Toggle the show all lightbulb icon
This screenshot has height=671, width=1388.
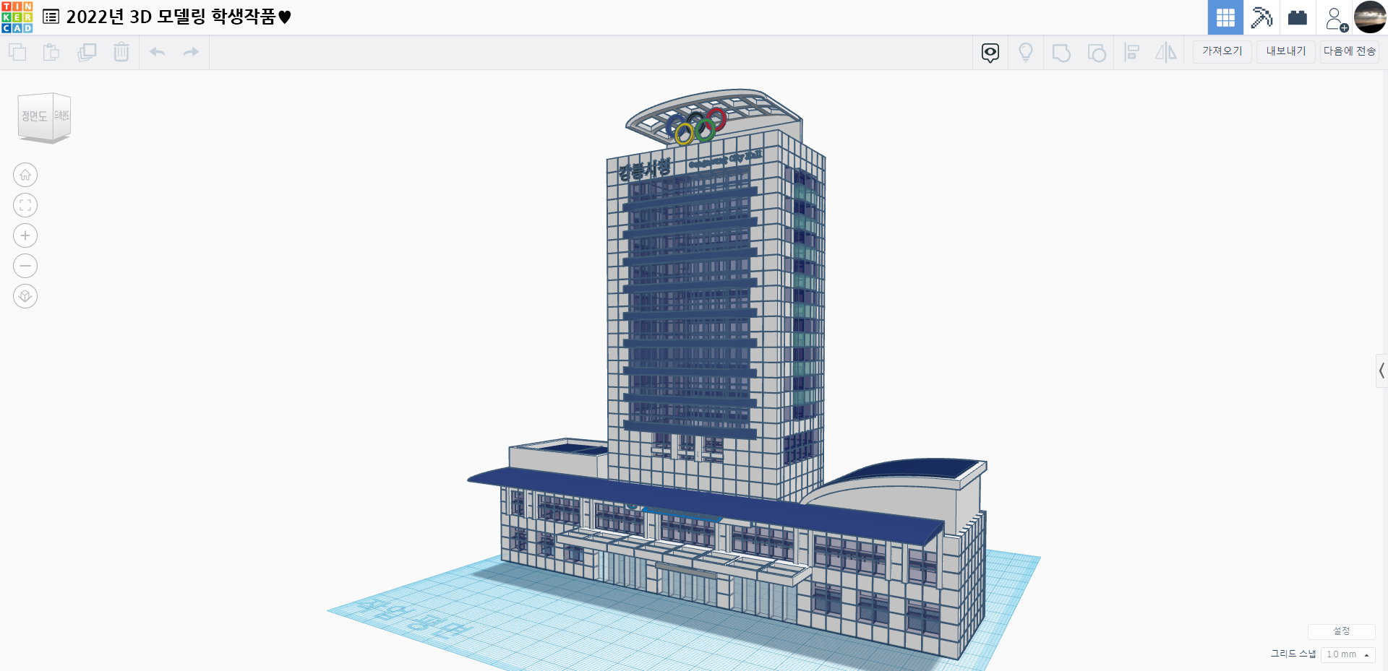[x=1026, y=53]
